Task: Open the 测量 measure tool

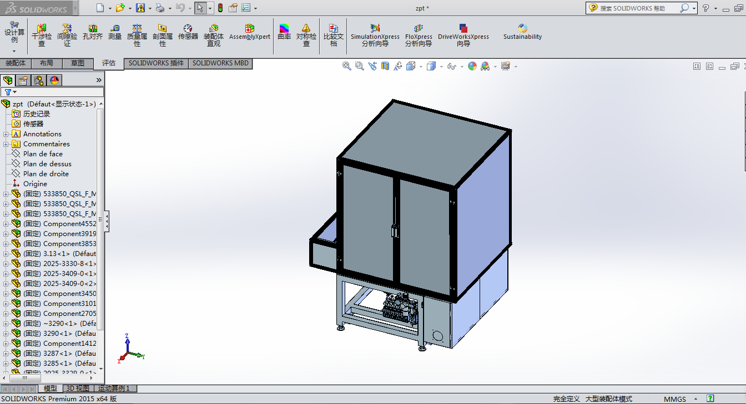Action: 115,32
